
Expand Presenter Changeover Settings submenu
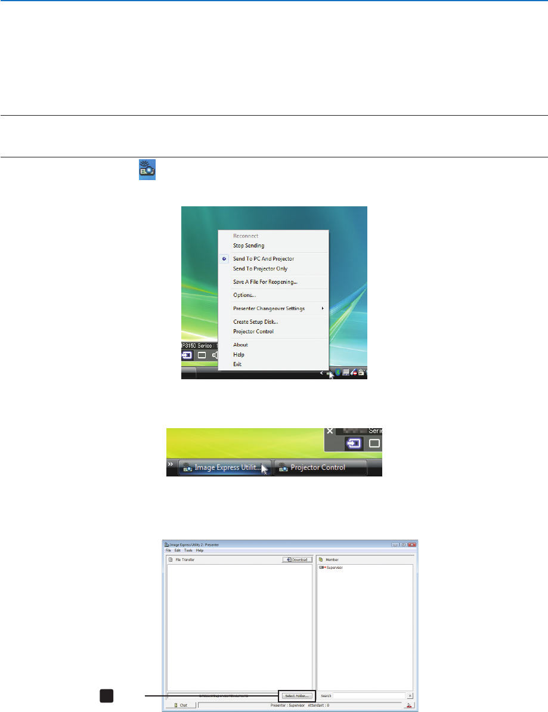pyautogui.click(x=273, y=308)
